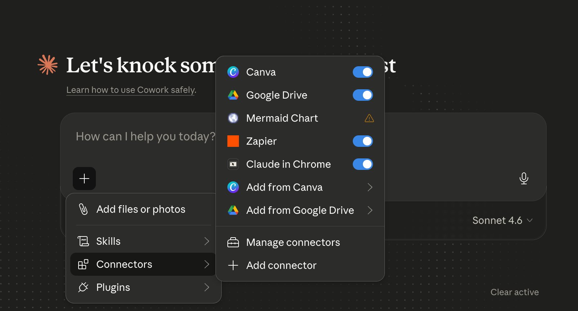Click the plus attachment button
Viewport: 578px width, 311px height.
tap(84, 179)
